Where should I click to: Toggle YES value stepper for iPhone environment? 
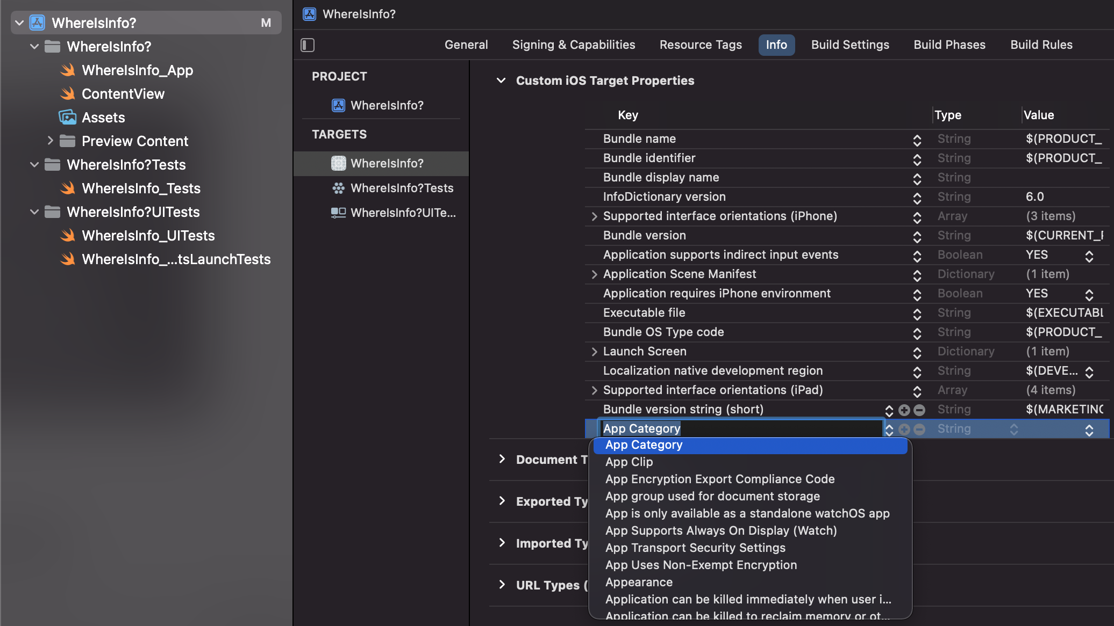[x=1089, y=295]
